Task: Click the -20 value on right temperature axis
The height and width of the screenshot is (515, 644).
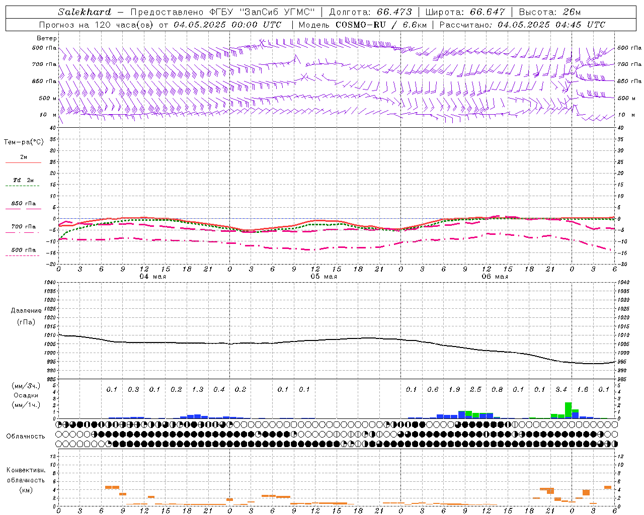Action: pyautogui.click(x=621, y=265)
